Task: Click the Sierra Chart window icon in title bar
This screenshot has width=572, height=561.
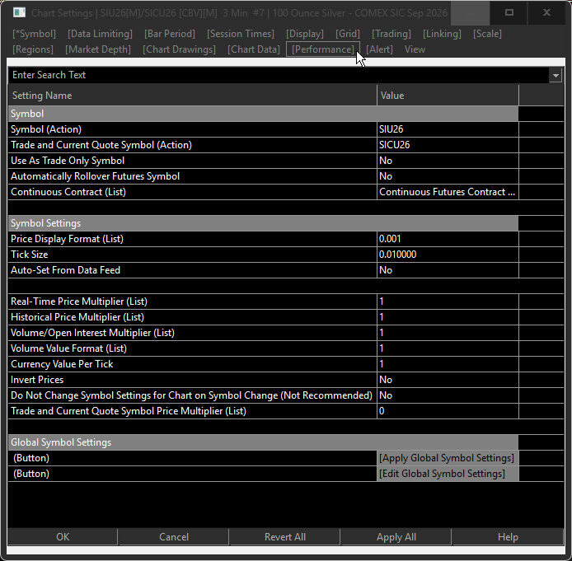Action: (19, 12)
